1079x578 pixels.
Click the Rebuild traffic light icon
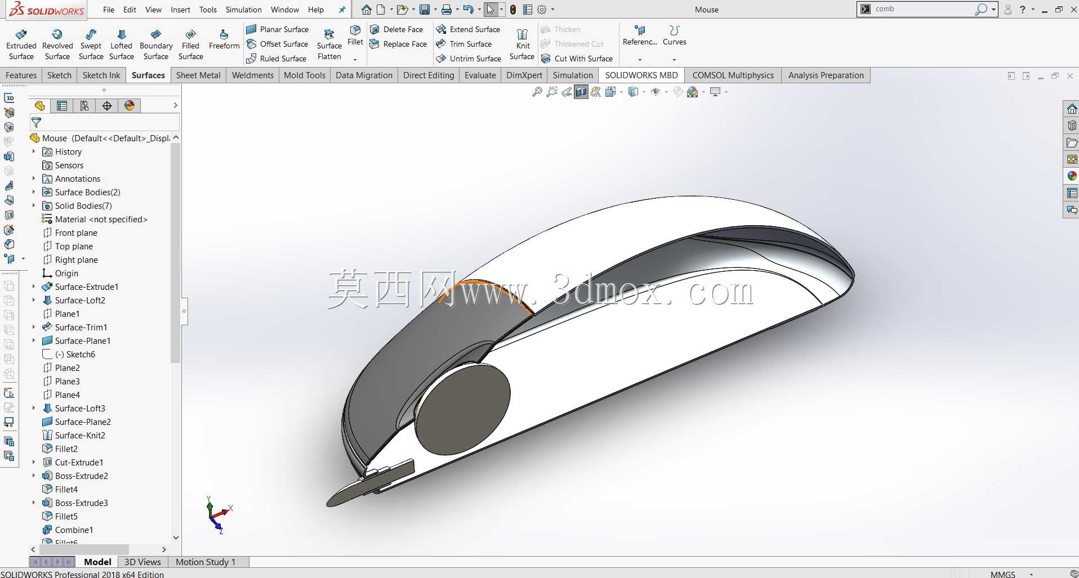513,10
